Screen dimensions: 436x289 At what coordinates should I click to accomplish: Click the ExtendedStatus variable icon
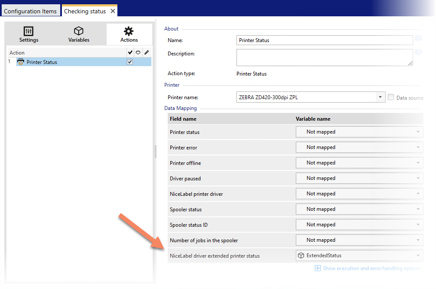[x=301, y=255]
